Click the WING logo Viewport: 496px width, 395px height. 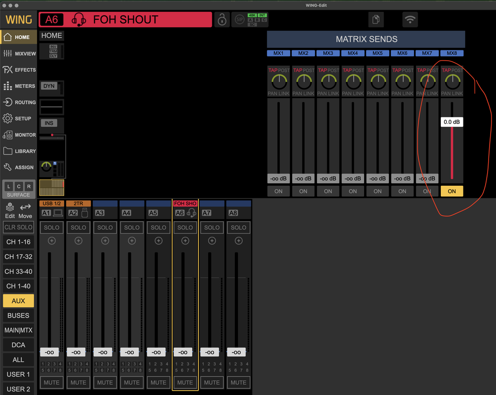[x=19, y=20]
